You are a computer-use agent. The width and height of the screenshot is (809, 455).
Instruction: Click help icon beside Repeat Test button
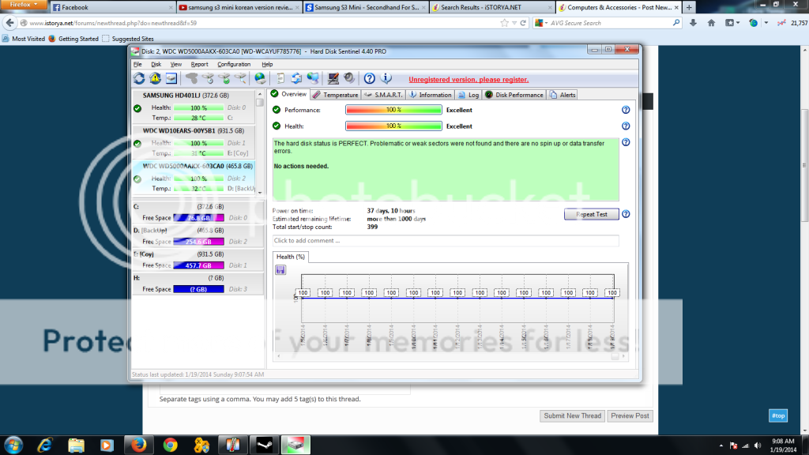(x=626, y=214)
